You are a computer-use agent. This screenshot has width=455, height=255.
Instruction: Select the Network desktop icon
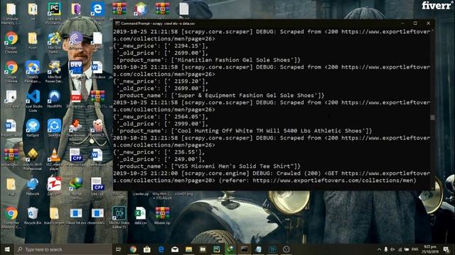coord(33,184)
